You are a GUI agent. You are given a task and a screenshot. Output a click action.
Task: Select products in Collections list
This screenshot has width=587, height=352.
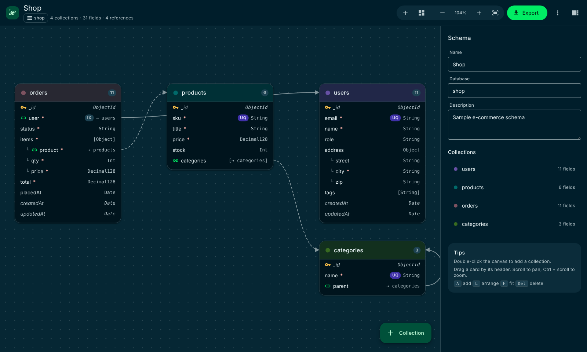[514, 187]
